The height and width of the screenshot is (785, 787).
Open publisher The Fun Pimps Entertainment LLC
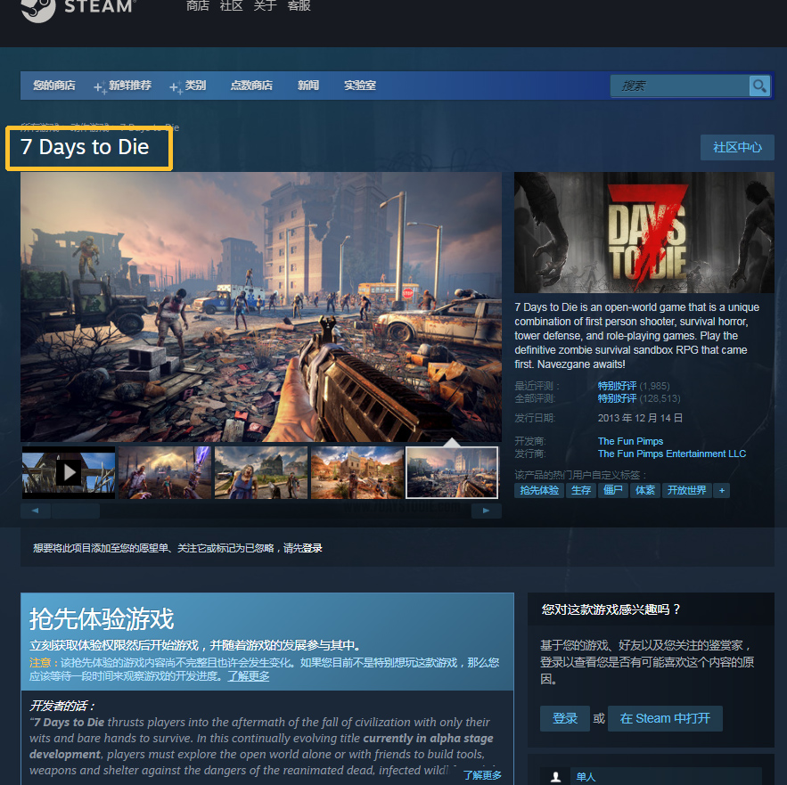pos(671,454)
